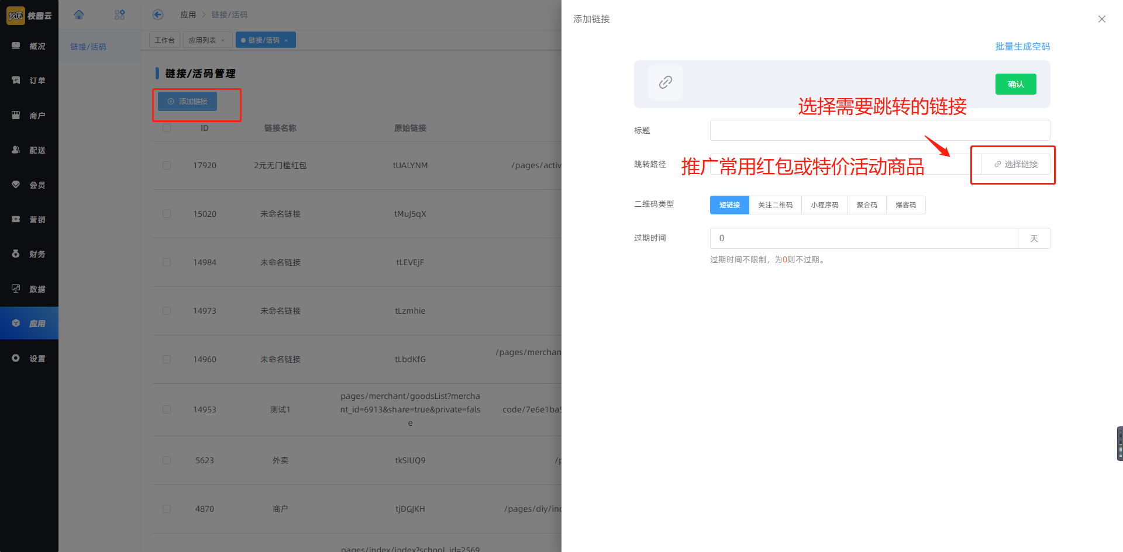Click 应用 in the breadcrumb

pyautogui.click(x=188, y=15)
